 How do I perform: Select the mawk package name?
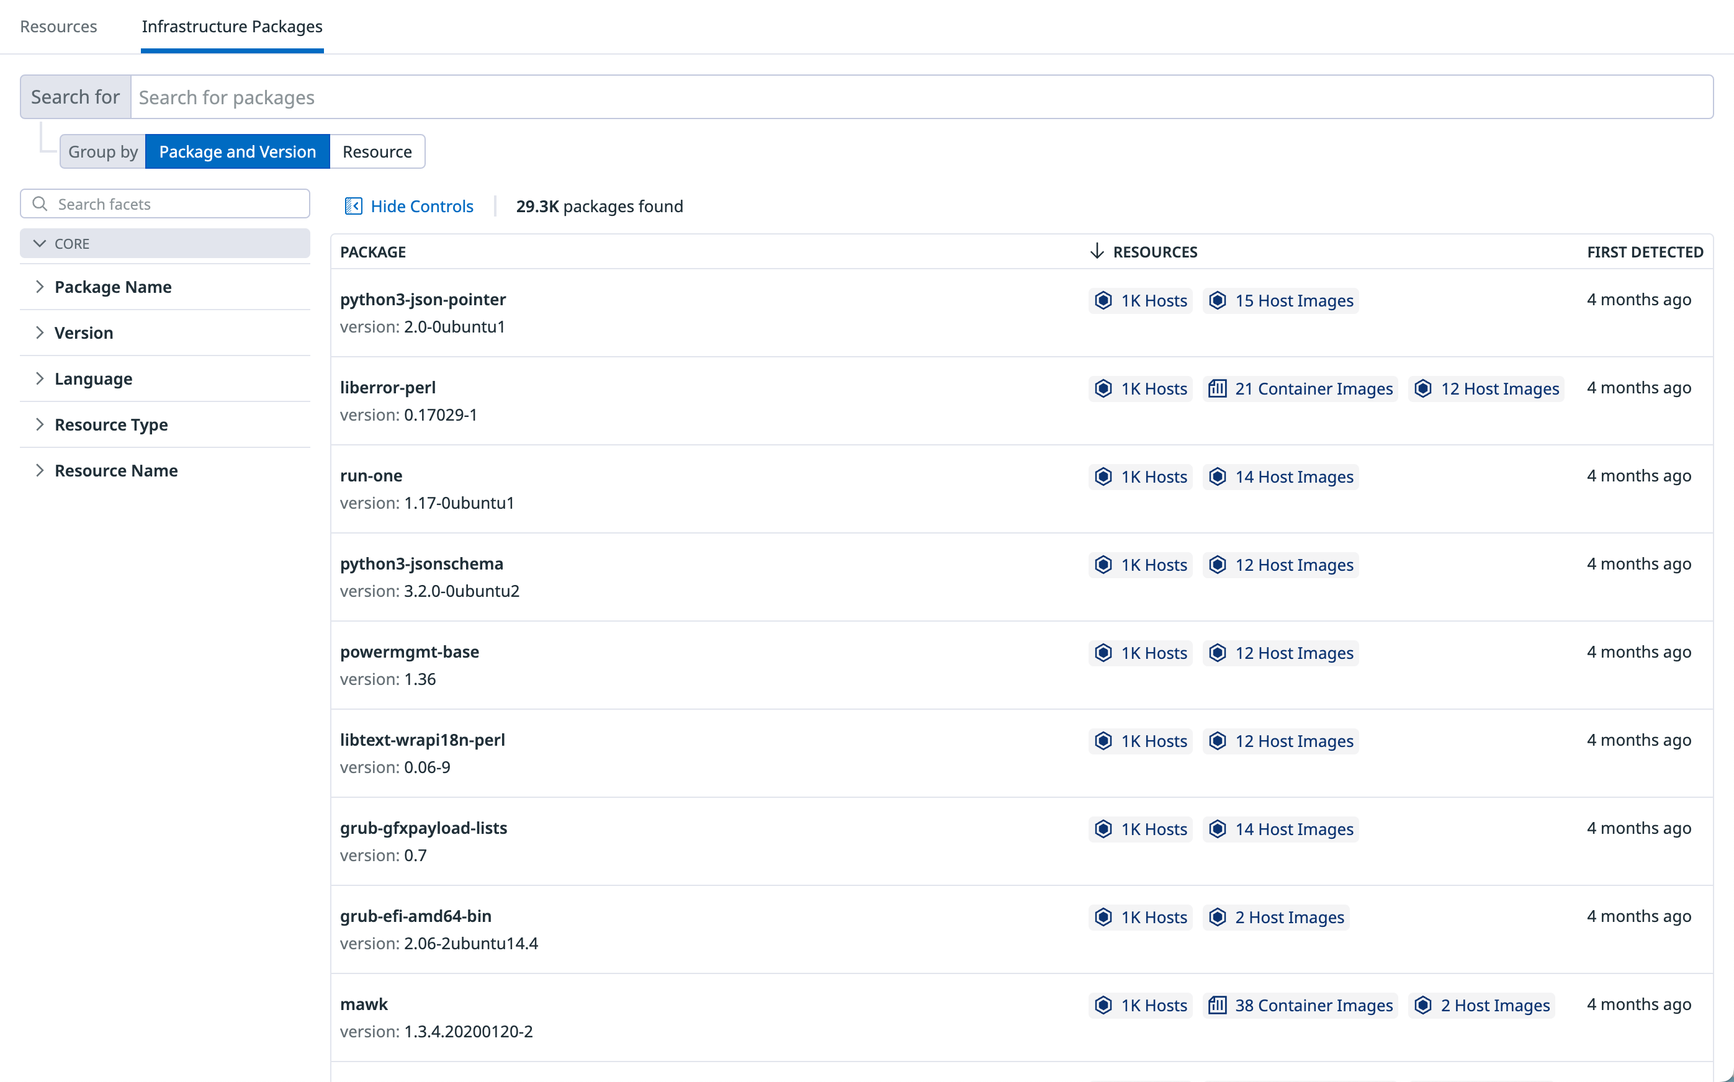(364, 1003)
